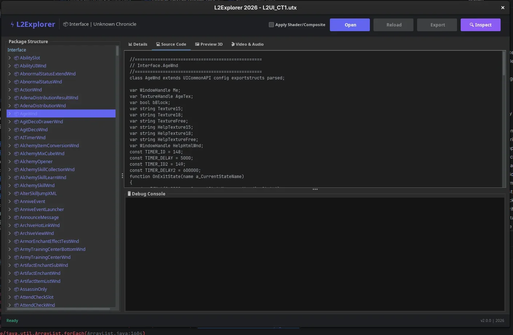The width and height of the screenshot is (513, 335).
Task: Expand the AssassinOnly node
Action: click(x=10, y=289)
